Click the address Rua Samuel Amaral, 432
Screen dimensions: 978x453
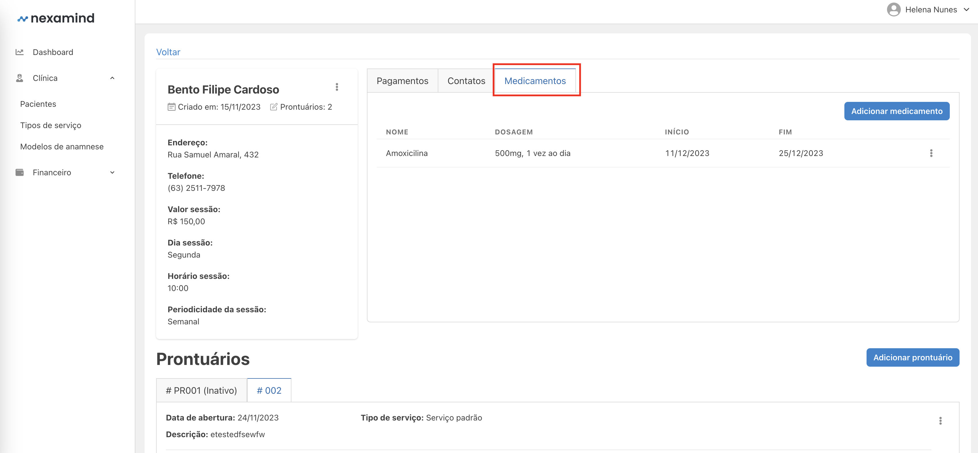pyautogui.click(x=213, y=155)
